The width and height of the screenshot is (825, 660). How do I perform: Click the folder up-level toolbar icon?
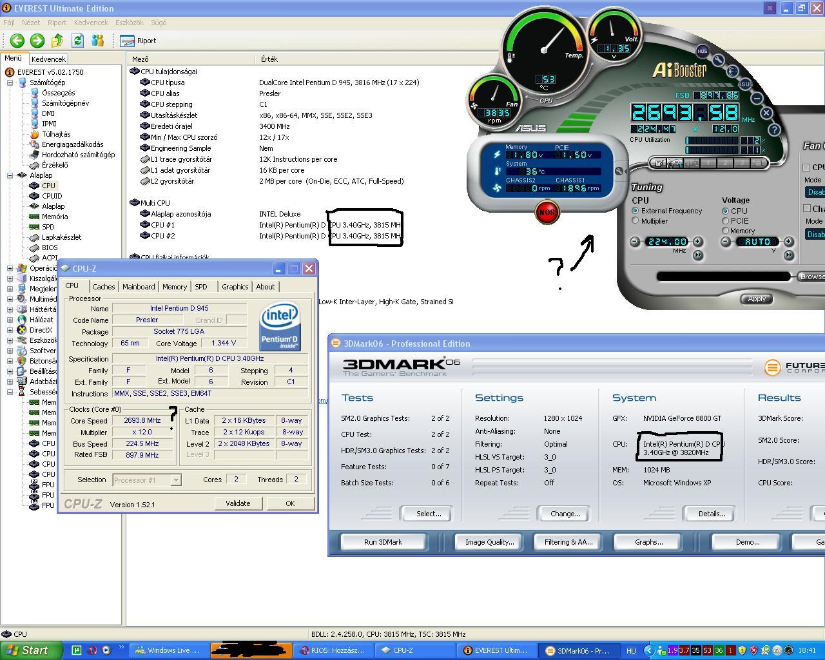[x=57, y=41]
